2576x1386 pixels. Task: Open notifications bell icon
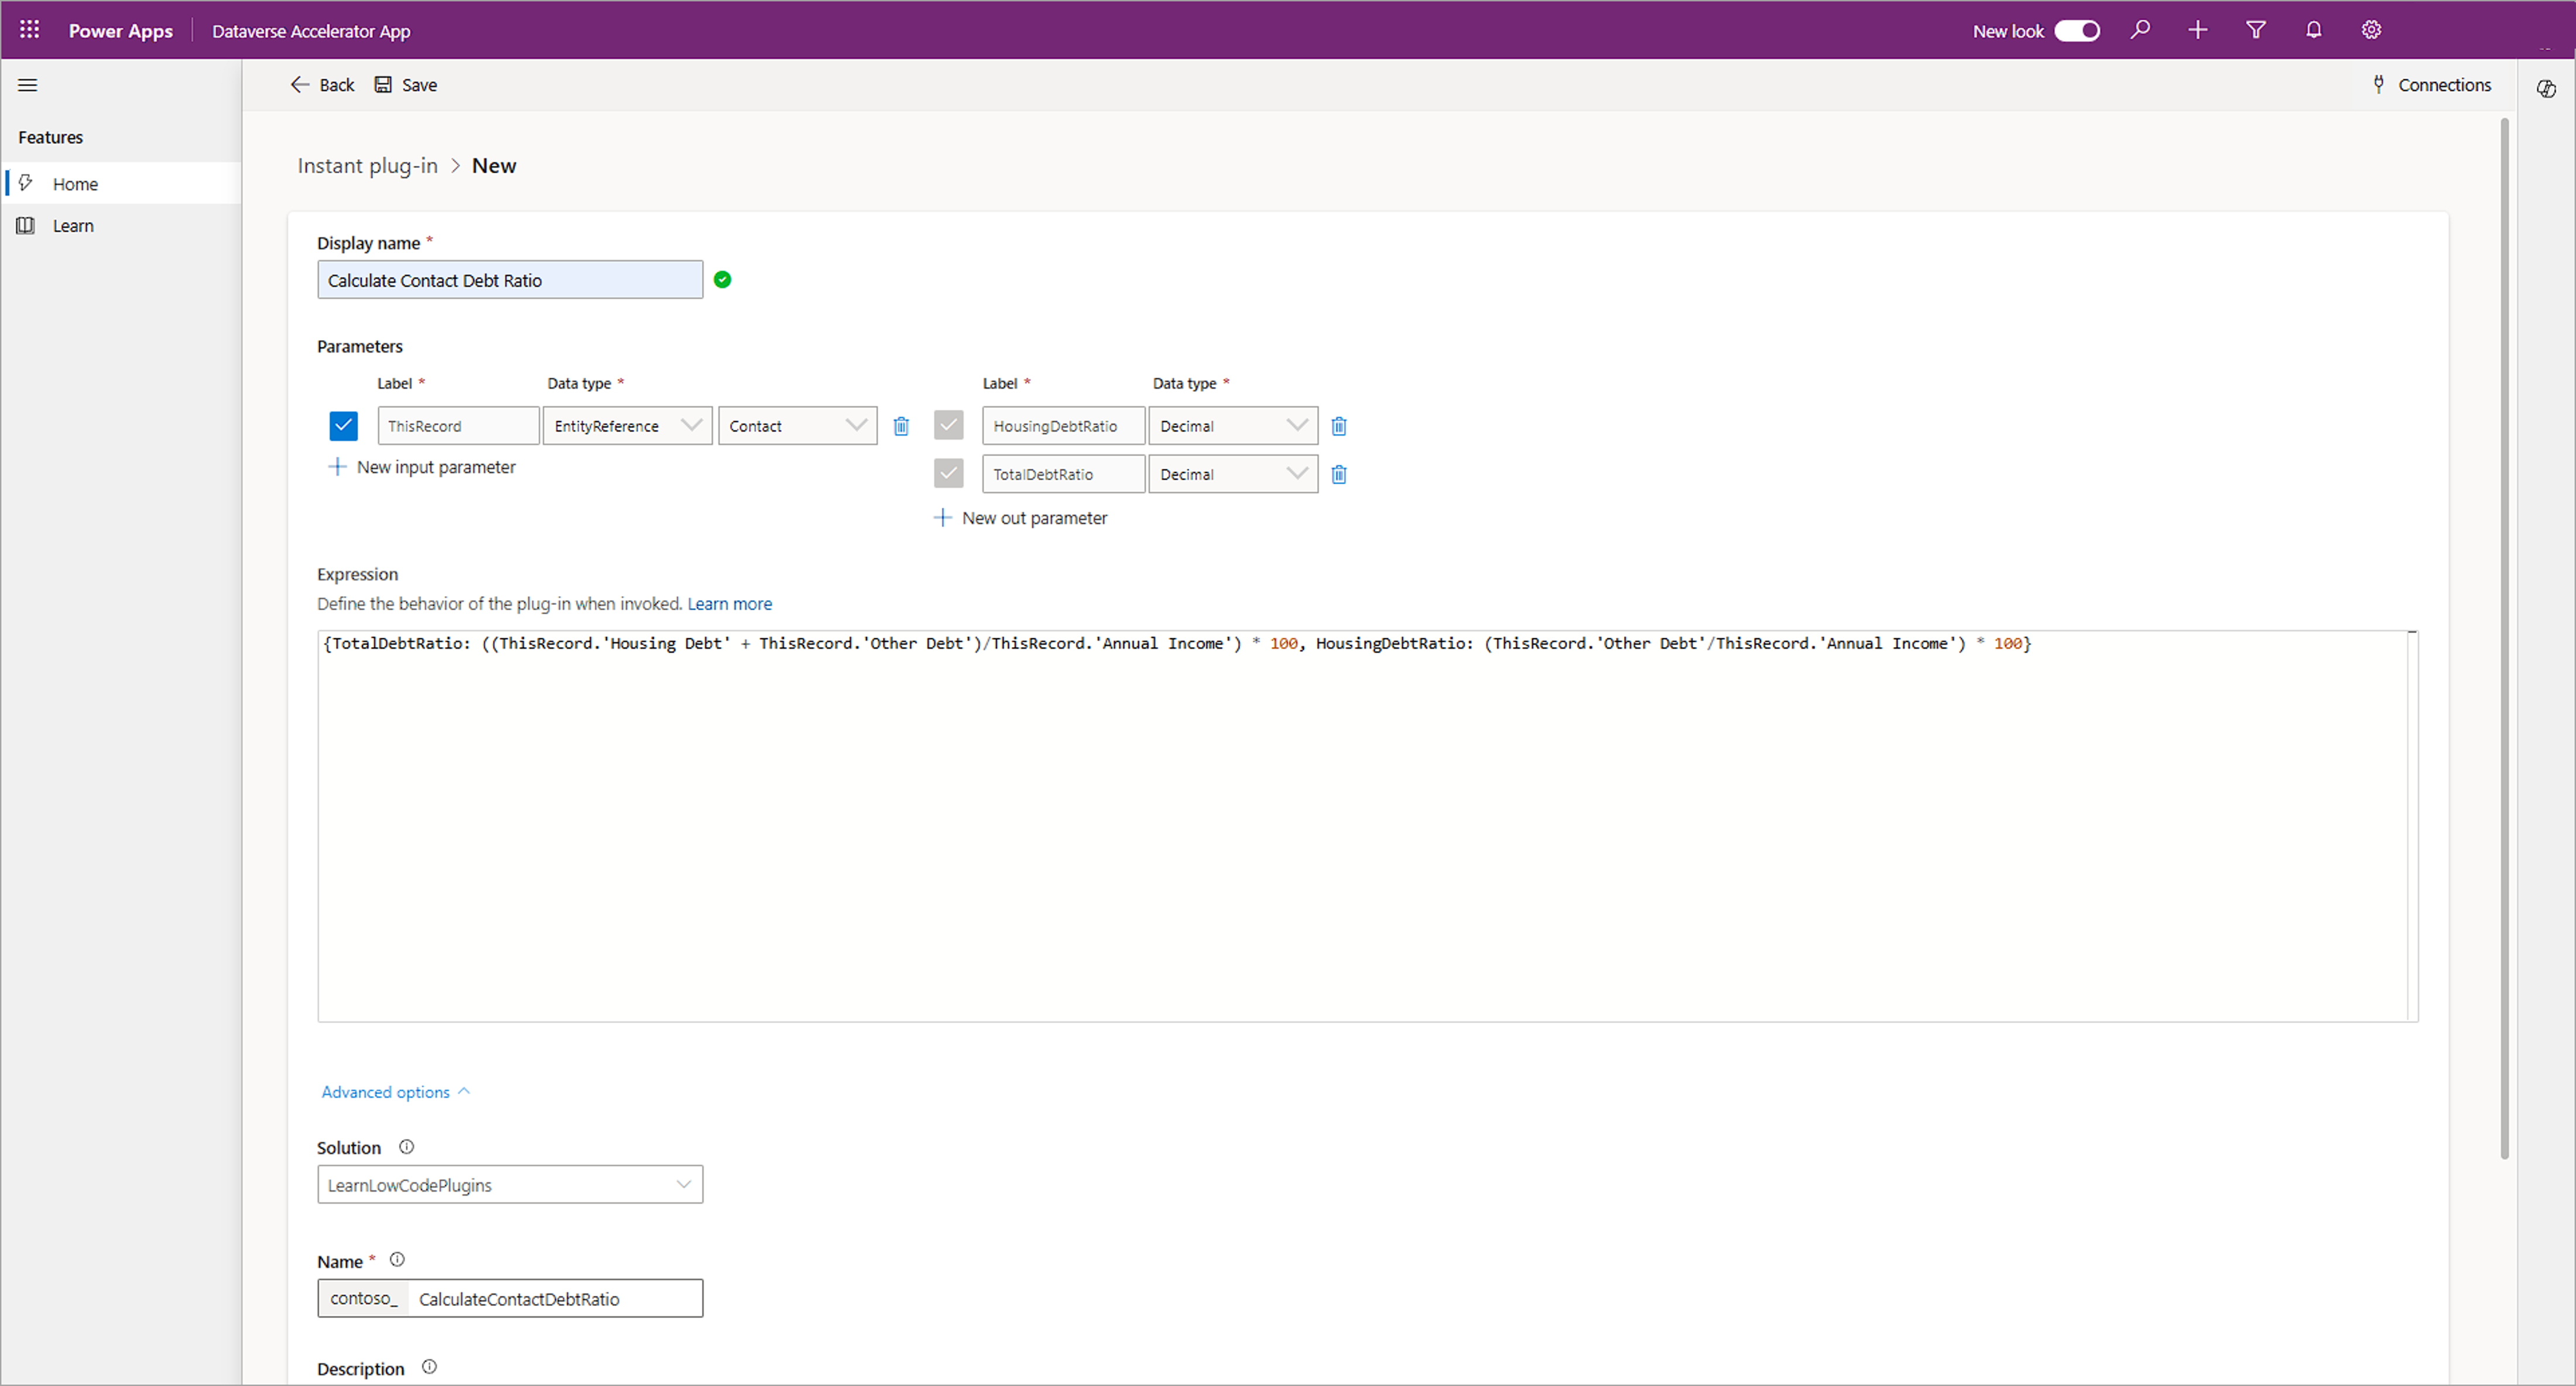click(2313, 30)
